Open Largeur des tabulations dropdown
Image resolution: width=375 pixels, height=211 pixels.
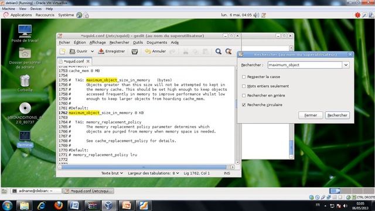point(154,173)
